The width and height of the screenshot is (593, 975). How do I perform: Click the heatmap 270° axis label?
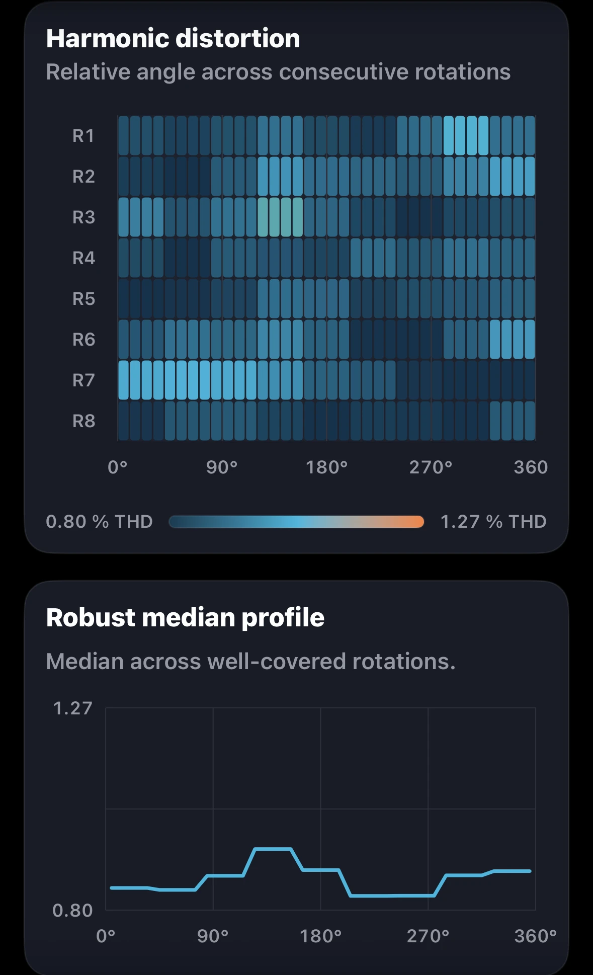(x=431, y=467)
